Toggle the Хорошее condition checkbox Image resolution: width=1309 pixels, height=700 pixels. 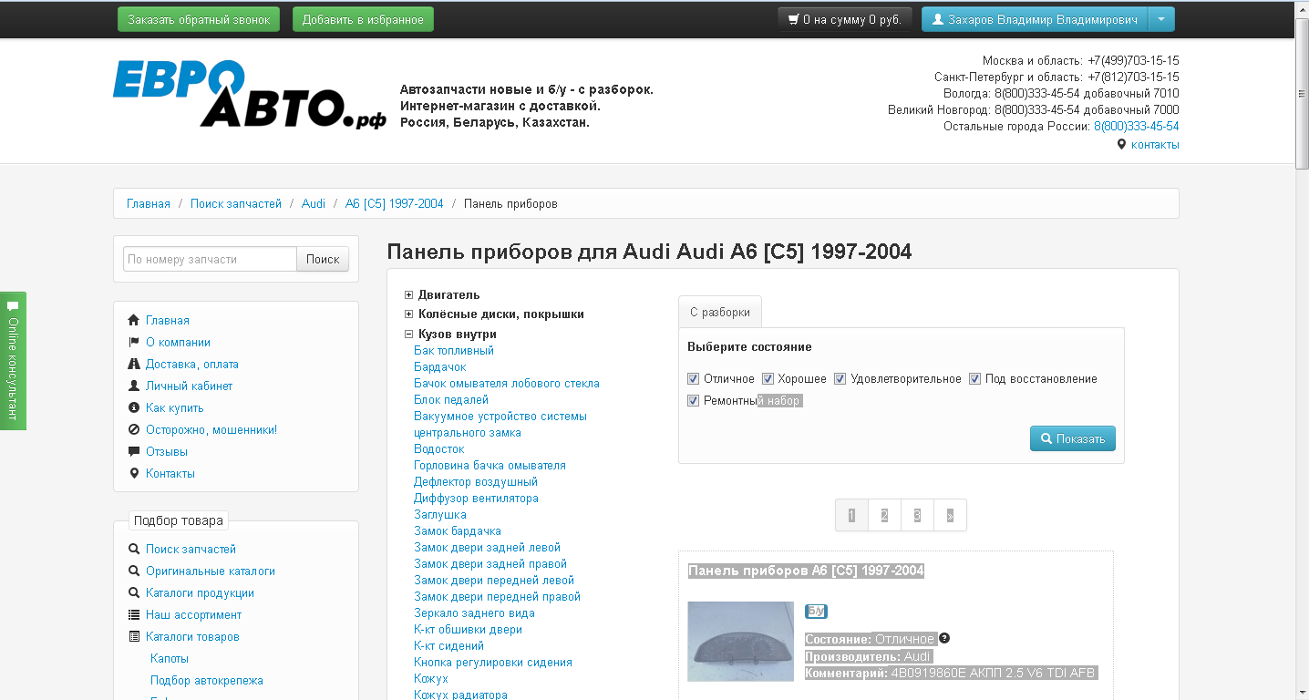[768, 378]
